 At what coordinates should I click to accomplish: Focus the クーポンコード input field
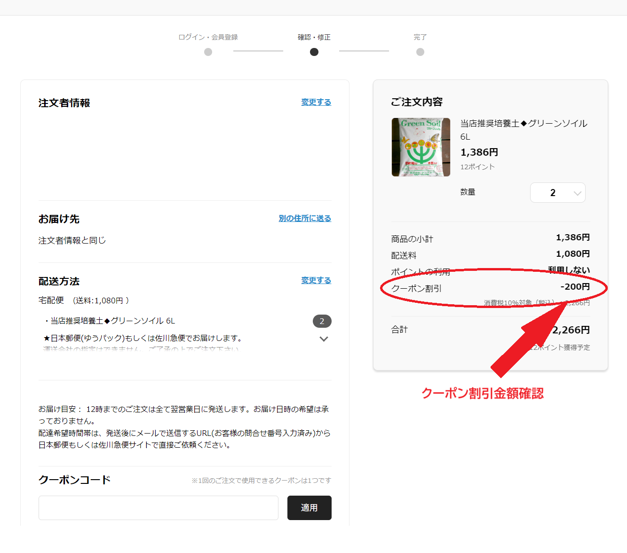click(159, 508)
